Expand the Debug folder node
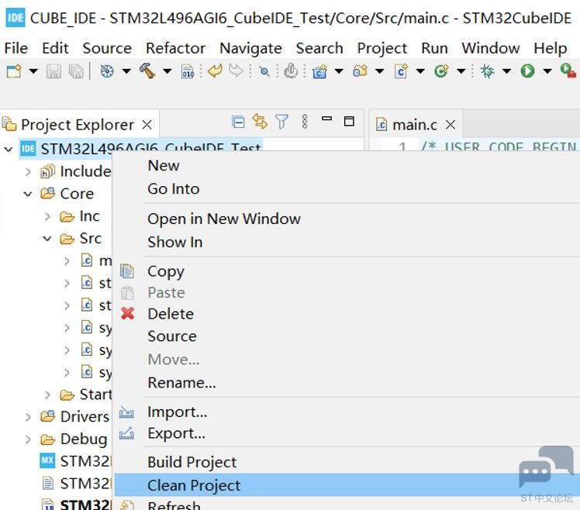The height and width of the screenshot is (510, 580). point(28,439)
